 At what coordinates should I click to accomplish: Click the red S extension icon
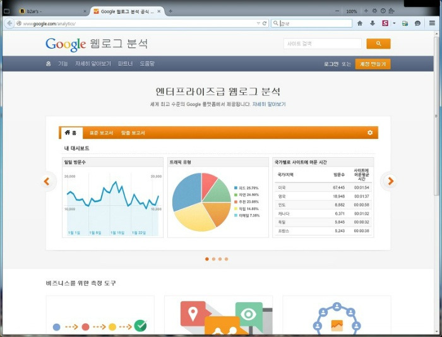(385, 23)
